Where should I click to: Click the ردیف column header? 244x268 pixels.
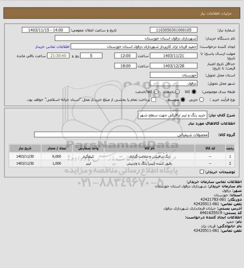(230, 148)
